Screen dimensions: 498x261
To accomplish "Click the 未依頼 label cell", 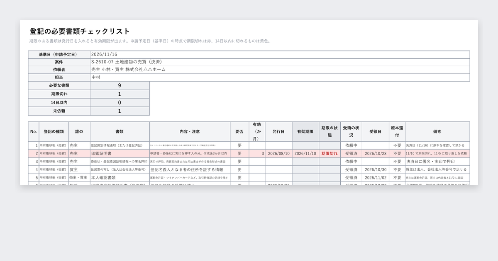I will click(59, 111).
